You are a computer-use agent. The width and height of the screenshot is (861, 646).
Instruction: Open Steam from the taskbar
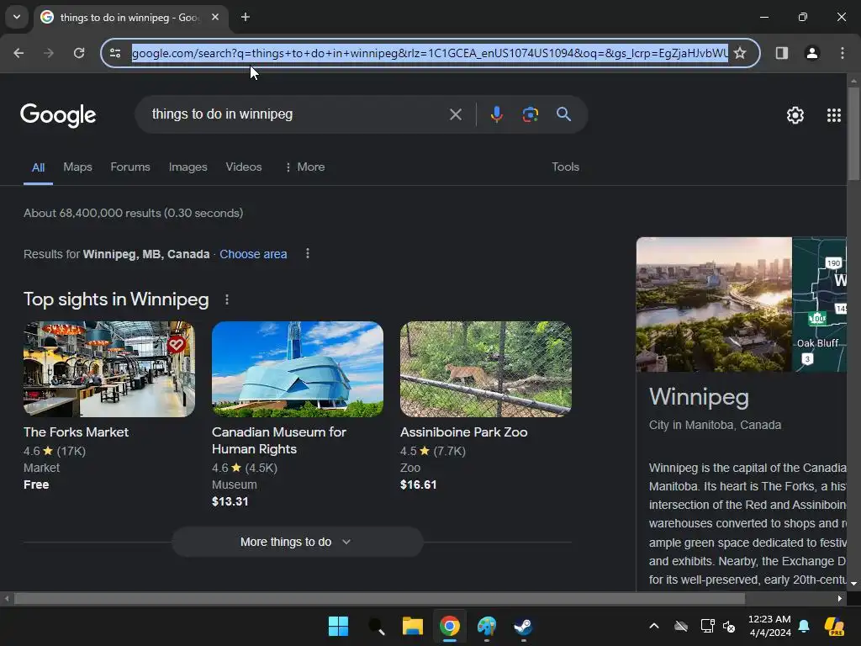523,626
